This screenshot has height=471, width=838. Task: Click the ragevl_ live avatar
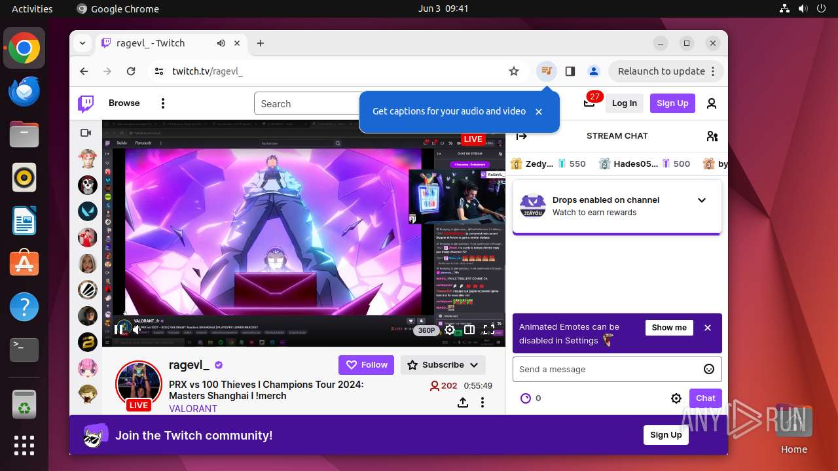point(138,384)
